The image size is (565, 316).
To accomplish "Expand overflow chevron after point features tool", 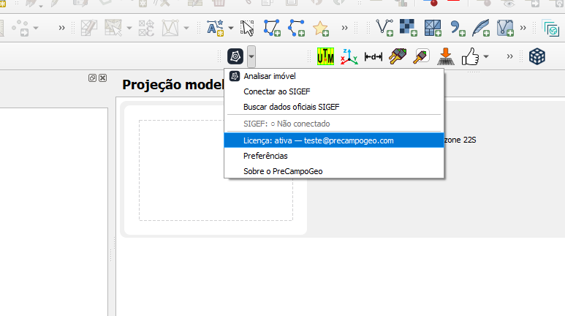I will click(x=61, y=27).
